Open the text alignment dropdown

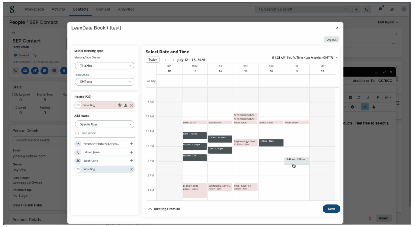coord(388,97)
